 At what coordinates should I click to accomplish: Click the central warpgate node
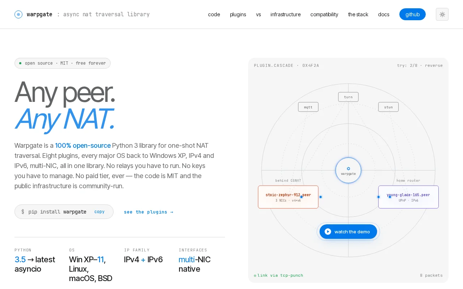[x=348, y=170]
